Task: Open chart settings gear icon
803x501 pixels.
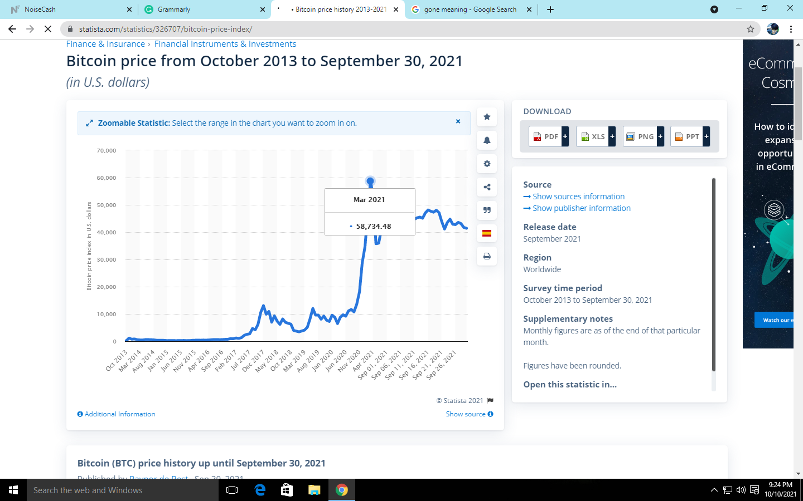Action: click(x=487, y=164)
